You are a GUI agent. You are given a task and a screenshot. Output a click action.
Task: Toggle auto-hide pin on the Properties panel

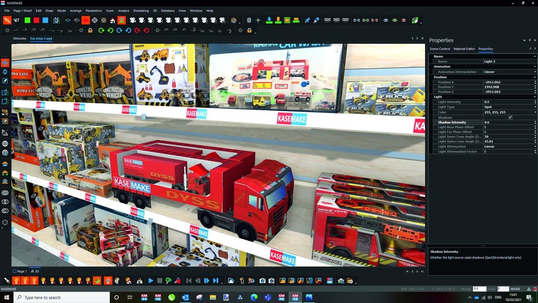[529, 40]
